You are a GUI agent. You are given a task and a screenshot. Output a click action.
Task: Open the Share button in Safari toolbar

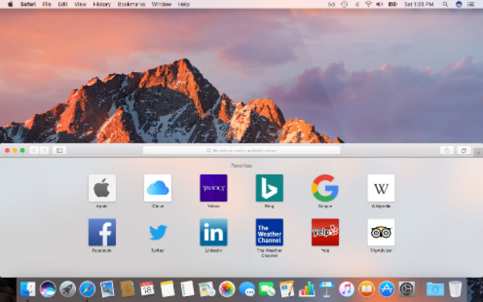click(447, 150)
